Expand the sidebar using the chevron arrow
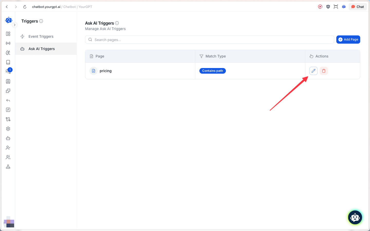370x231 pixels. 15,25
